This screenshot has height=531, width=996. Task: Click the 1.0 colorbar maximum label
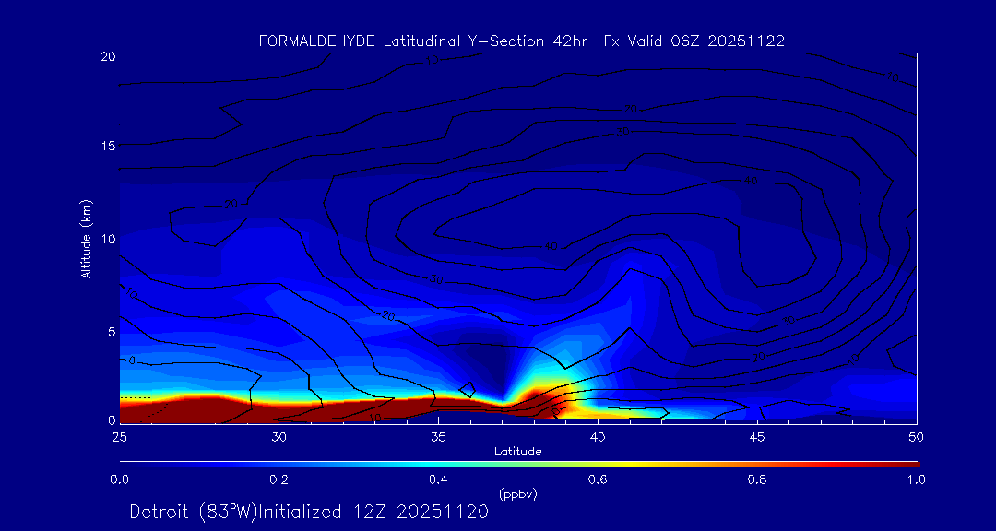point(917,479)
